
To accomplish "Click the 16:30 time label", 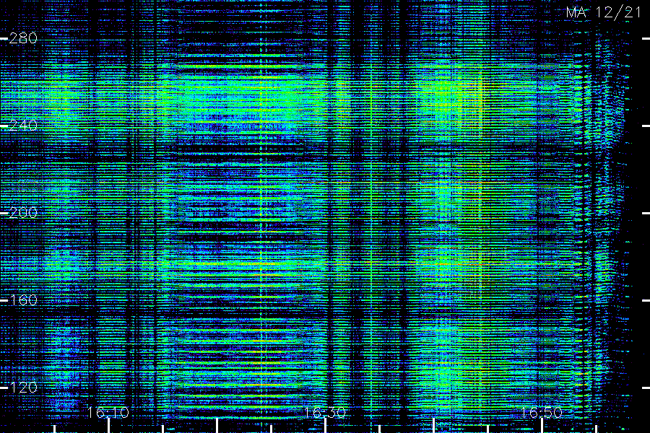I will [x=325, y=413].
